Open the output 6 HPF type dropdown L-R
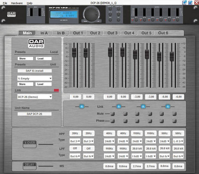Image resolution: width=199 pixels, height=174 pixels. click(x=178, y=141)
